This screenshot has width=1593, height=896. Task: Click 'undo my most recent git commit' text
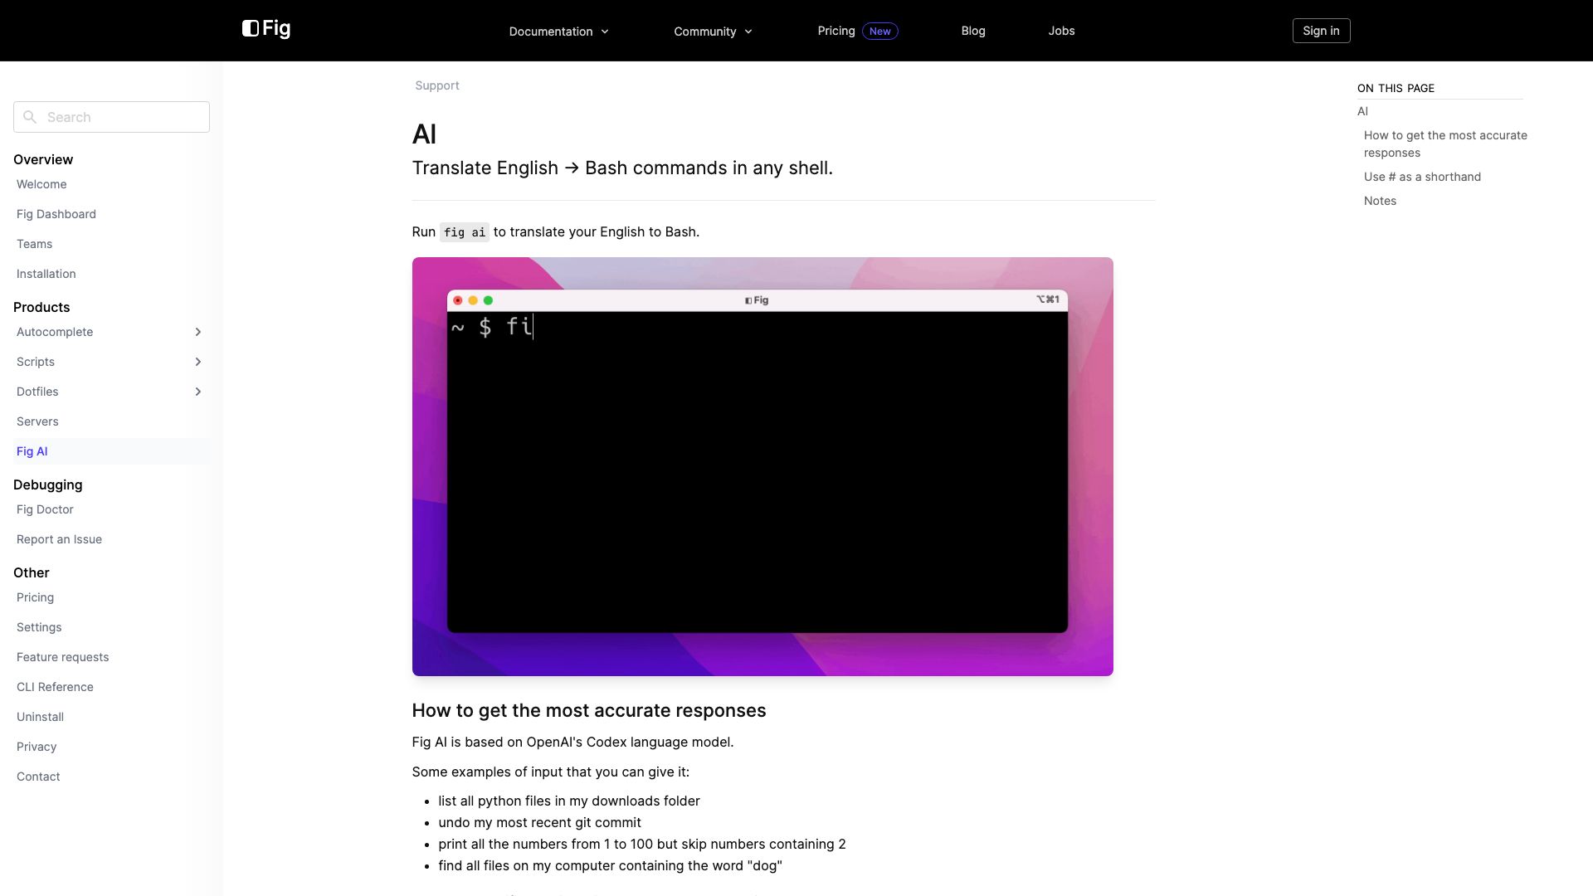pos(539,822)
